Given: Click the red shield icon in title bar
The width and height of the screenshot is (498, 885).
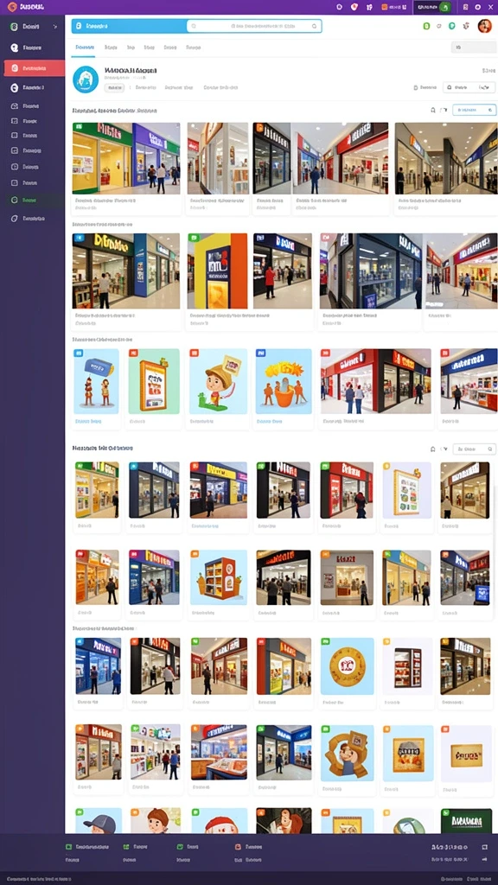Looking at the screenshot, I should [x=354, y=7].
